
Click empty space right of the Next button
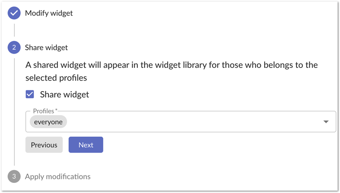(207, 145)
